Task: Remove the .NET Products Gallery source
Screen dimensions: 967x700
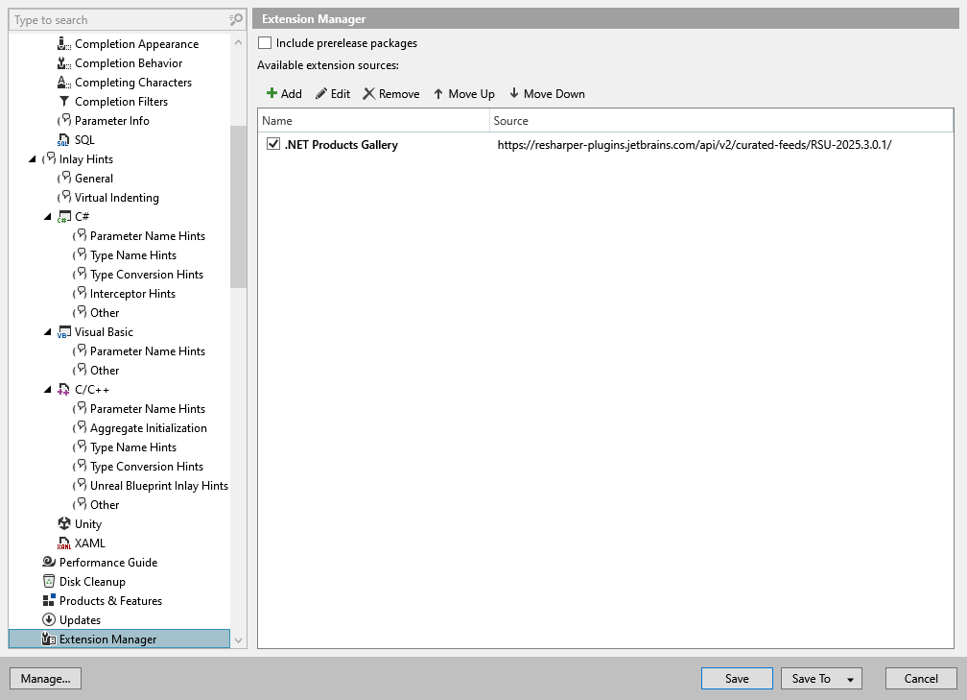Action: point(389,93)
